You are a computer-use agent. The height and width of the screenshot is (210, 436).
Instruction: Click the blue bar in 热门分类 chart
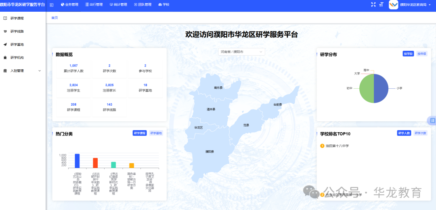point(77,161)
